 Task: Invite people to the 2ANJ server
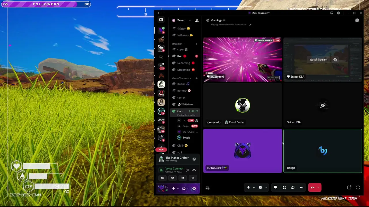click(197, 20)
